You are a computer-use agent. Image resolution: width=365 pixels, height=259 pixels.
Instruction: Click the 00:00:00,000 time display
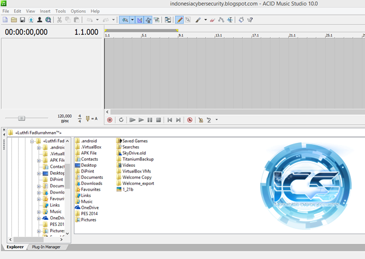(26, 32)
